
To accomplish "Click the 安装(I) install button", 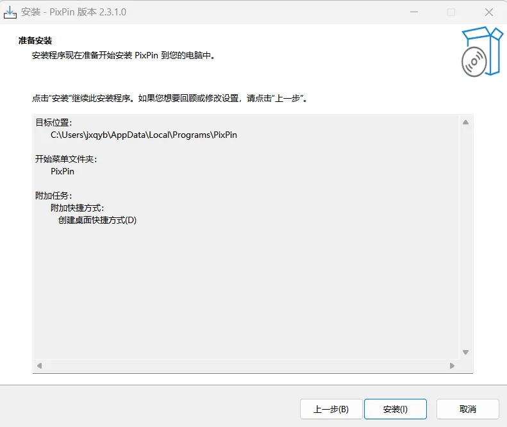I will click(x=395, y=409).
